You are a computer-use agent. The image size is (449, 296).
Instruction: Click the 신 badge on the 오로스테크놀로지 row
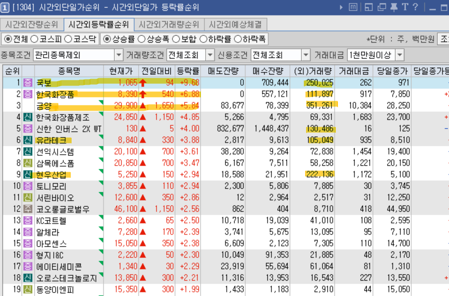point(28,277)
